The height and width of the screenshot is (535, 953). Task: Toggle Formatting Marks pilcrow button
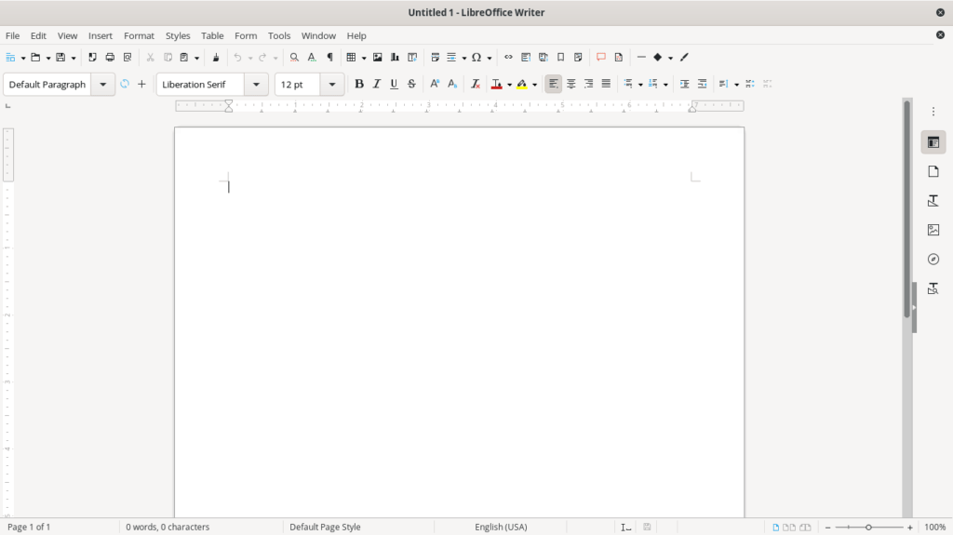(329, 58)
